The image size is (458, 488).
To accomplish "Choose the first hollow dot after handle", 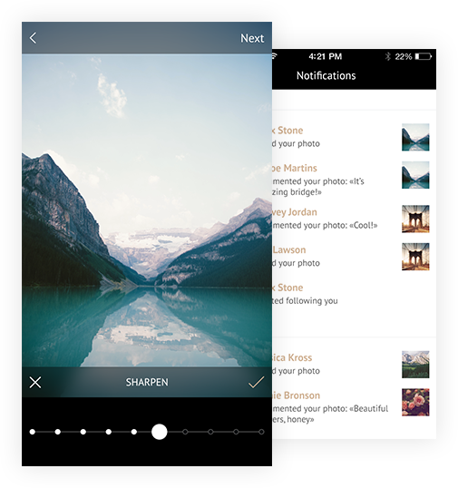I will tap(185, 432).
